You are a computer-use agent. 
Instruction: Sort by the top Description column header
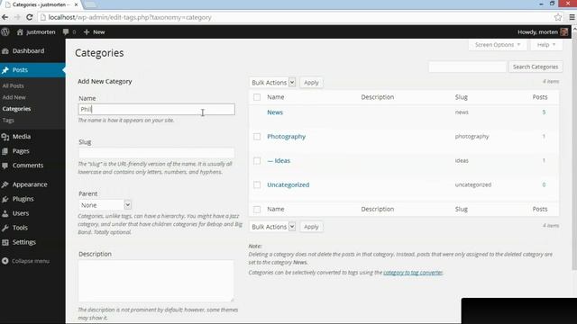point(378,97)
